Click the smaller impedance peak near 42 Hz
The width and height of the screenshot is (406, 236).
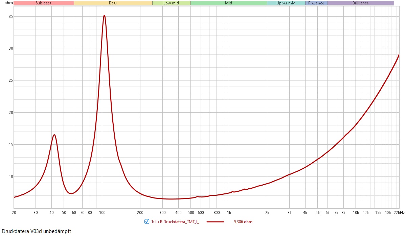point(54,135)
